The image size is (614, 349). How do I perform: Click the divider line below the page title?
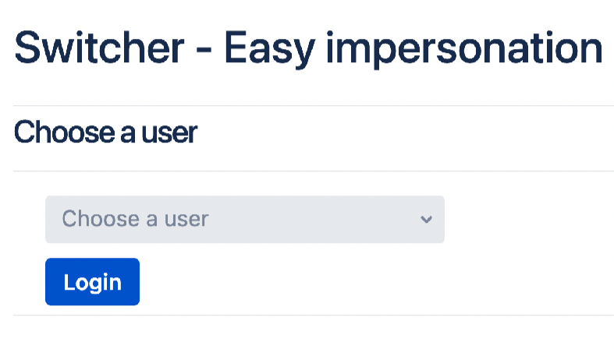pyautogui.click(x=314, y=105)
